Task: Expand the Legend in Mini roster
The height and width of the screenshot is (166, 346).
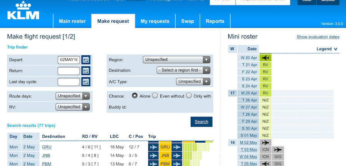Action: tap(327, 49)
